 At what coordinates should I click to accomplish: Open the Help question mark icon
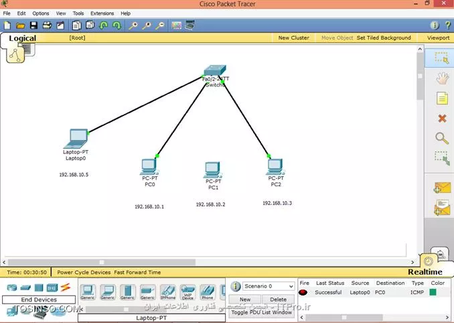448,25
